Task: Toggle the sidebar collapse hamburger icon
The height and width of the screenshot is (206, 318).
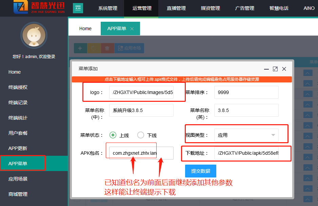Action: click(x=78, y=8)
